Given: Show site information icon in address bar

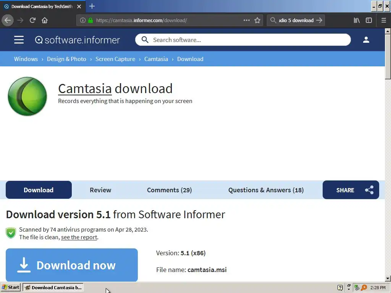Looking at the screenshot, I should pyautogui.click(x=83, y=20).
